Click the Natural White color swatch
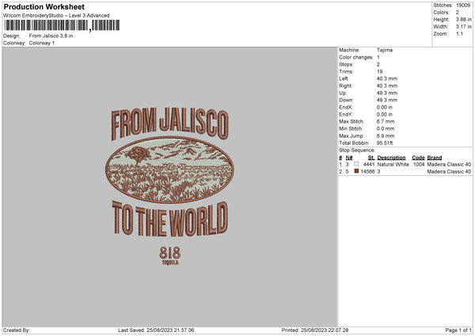Screen dimensions: 475x336 (356, 164)
